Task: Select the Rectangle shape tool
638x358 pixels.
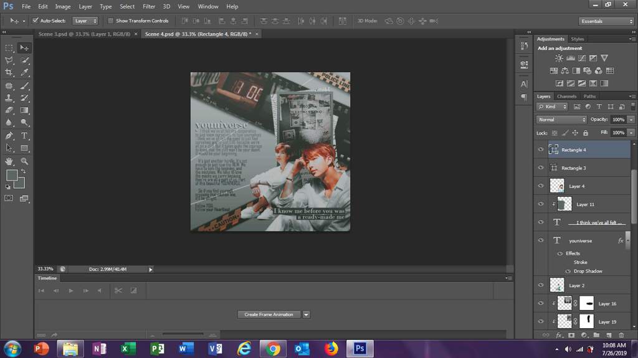Action: coord(24,148)
